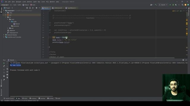This screenshot has width=190, height=106.
Task: Click the build hammer icon in the toolbar
Action: 156,5
